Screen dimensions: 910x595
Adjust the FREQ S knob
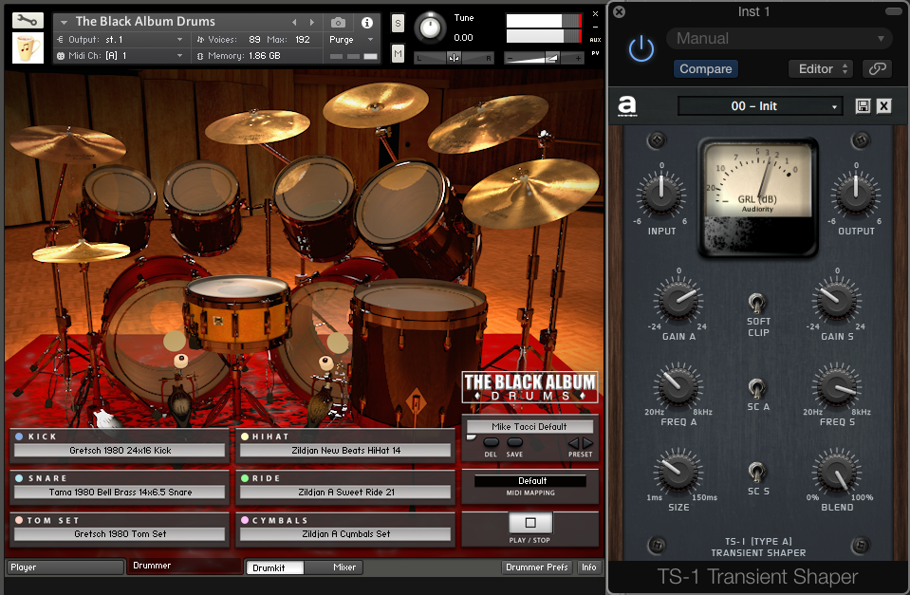pos(837,386)
